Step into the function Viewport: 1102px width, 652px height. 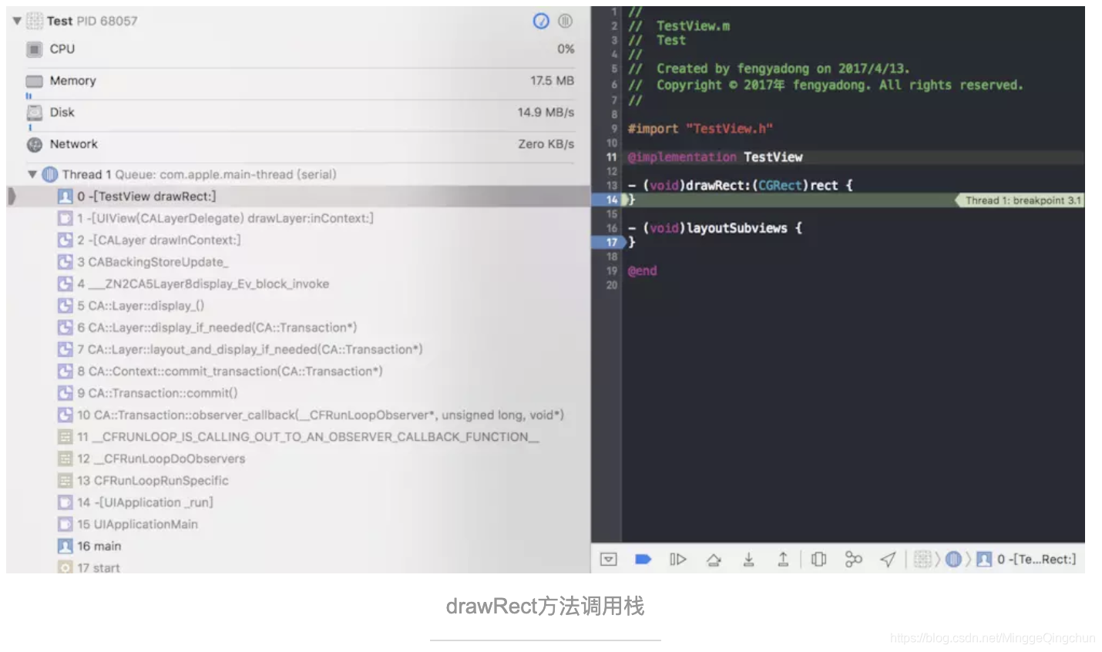[x=748, y=560]
